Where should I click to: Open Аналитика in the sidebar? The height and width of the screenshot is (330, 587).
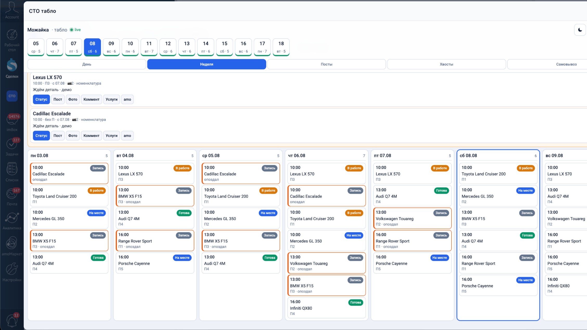(x=12, y=221)
